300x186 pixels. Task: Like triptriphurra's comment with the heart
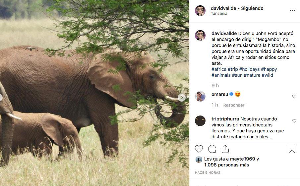pos(294,121)
